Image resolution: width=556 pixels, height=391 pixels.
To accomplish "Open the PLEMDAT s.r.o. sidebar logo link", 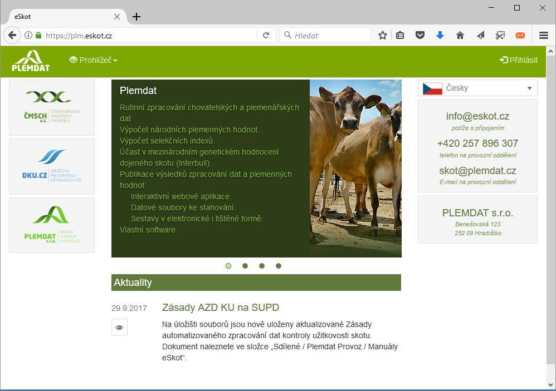I will pyautogui.click(x=52, y=225).
